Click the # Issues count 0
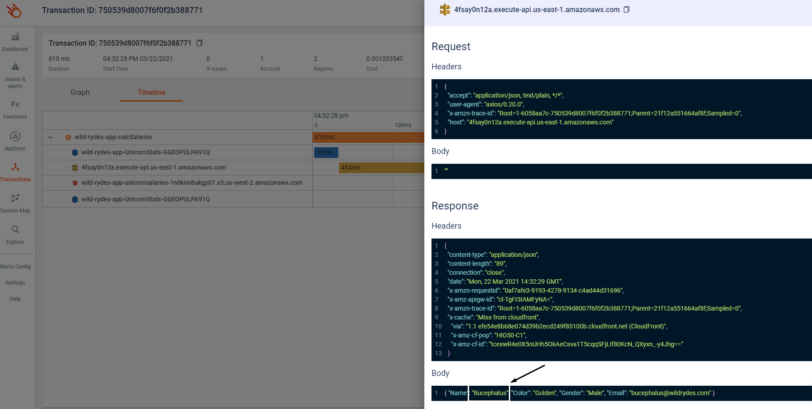The image size is (812, 409). 208,59
